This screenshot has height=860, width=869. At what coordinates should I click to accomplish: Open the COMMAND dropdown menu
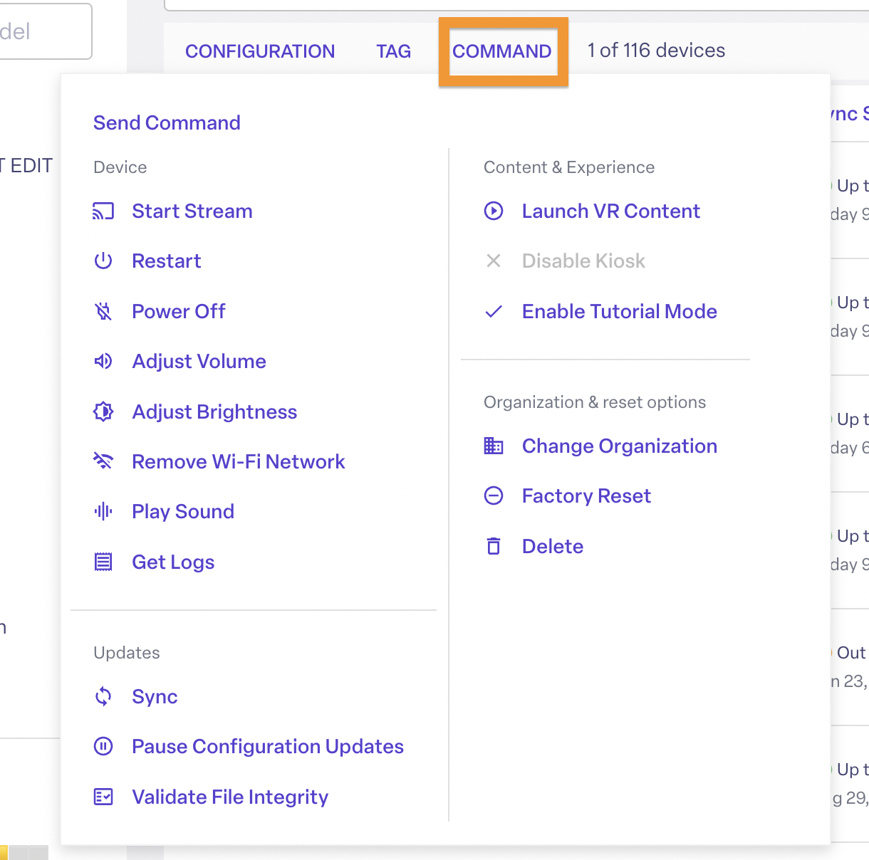click(x=501, y=51)
